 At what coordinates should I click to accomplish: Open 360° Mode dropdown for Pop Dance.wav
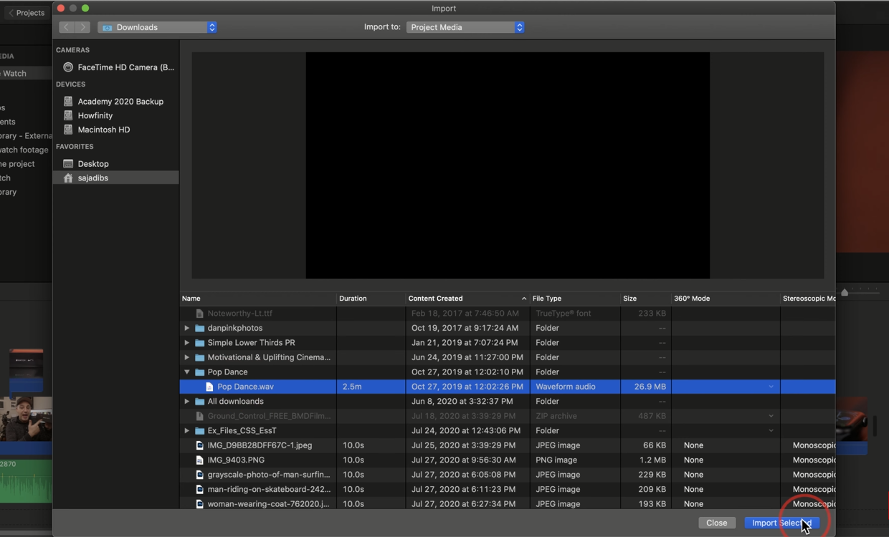pos(771,387)
